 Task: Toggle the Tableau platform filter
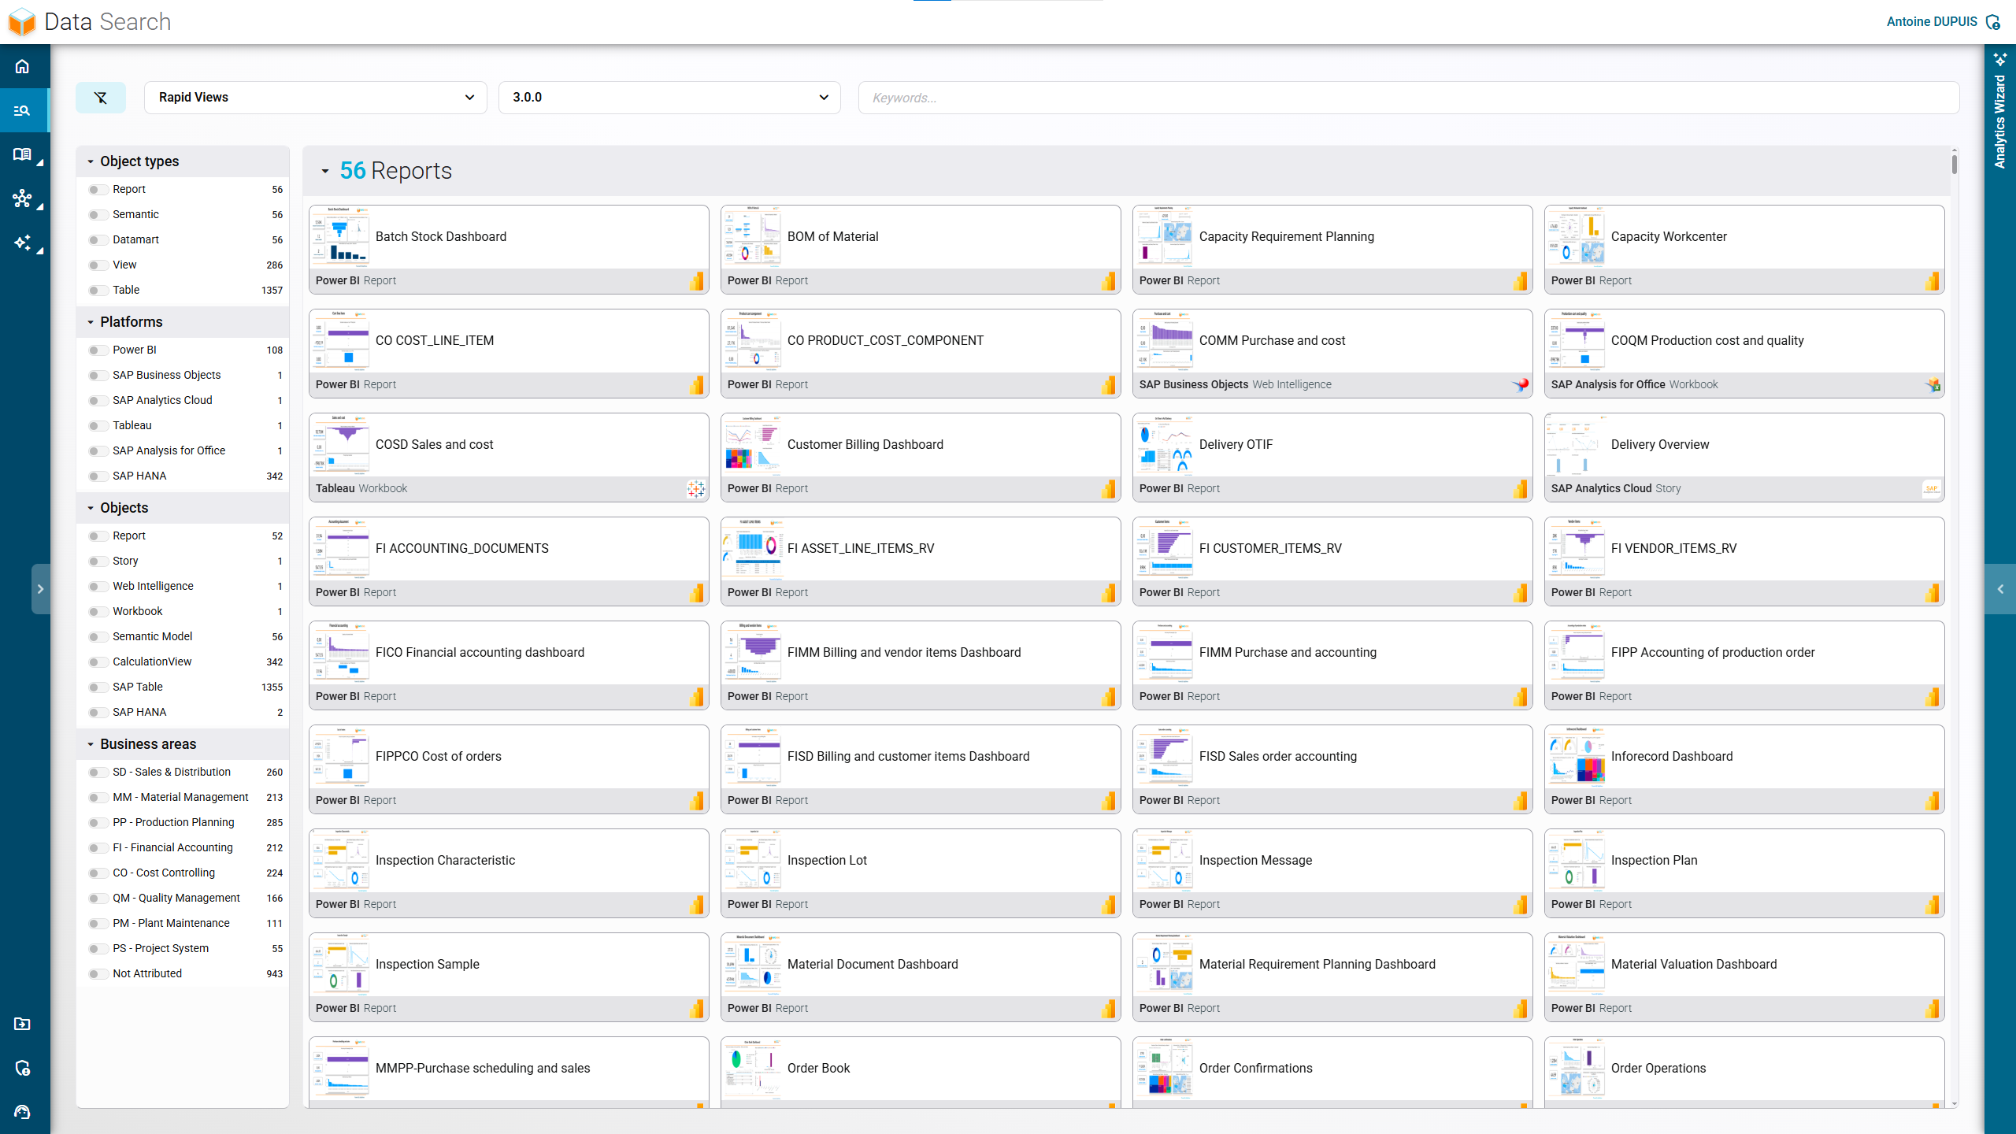98,426
